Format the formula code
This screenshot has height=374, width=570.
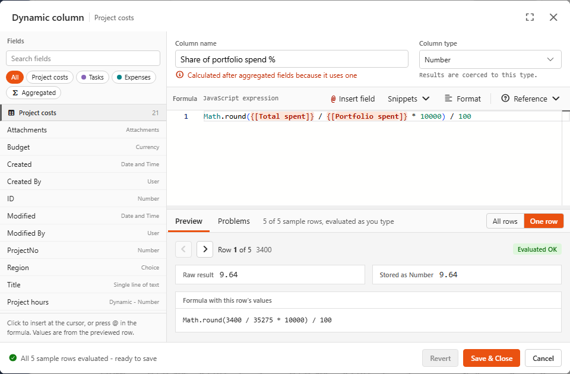[463, 99]
